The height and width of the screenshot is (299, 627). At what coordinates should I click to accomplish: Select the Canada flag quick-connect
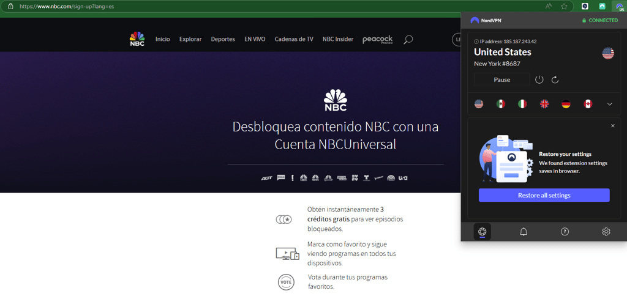[x=588, y=104]
